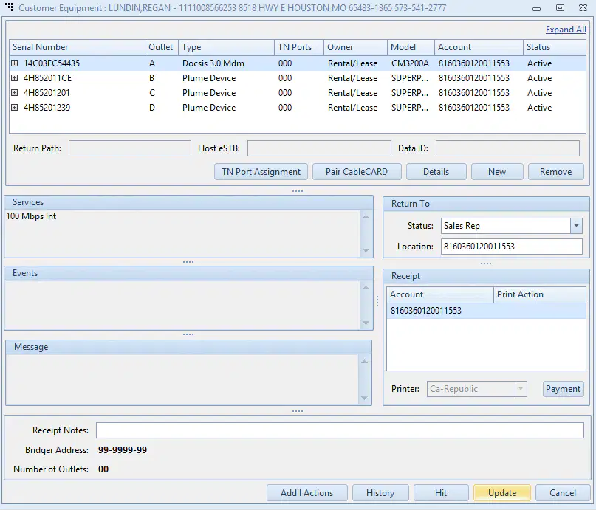Expand row for serial 14C03EC54435
This screenshot has width=596, height=510.
(15, 63)
